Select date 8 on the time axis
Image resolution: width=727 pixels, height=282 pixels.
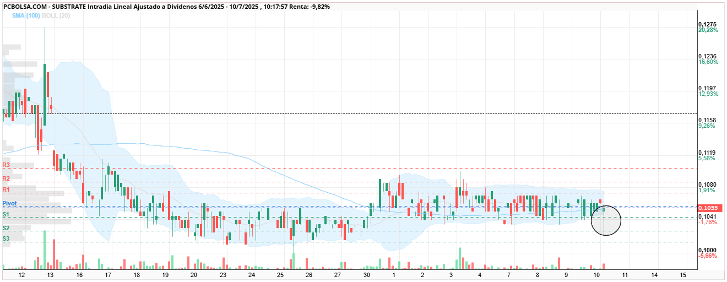tap(537, 274)
